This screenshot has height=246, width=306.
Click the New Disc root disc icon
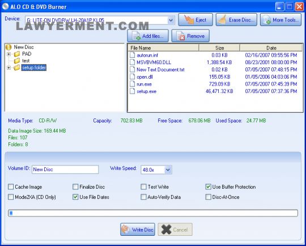point(8,47)
